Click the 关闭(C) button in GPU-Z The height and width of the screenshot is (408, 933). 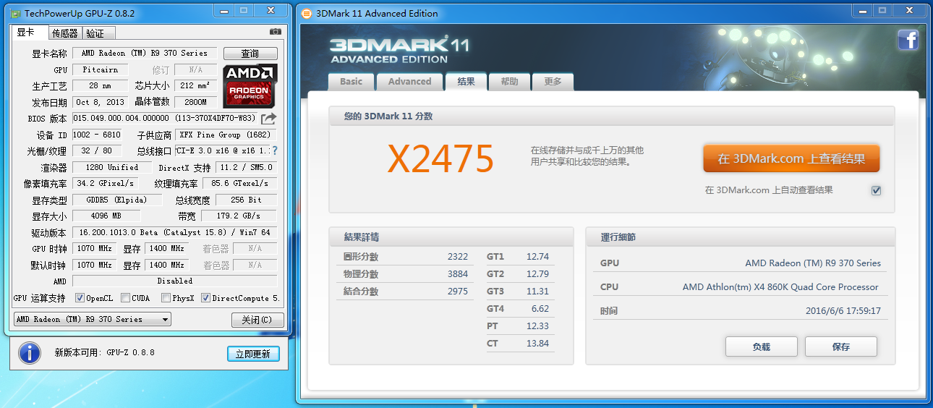click(257, 320)
